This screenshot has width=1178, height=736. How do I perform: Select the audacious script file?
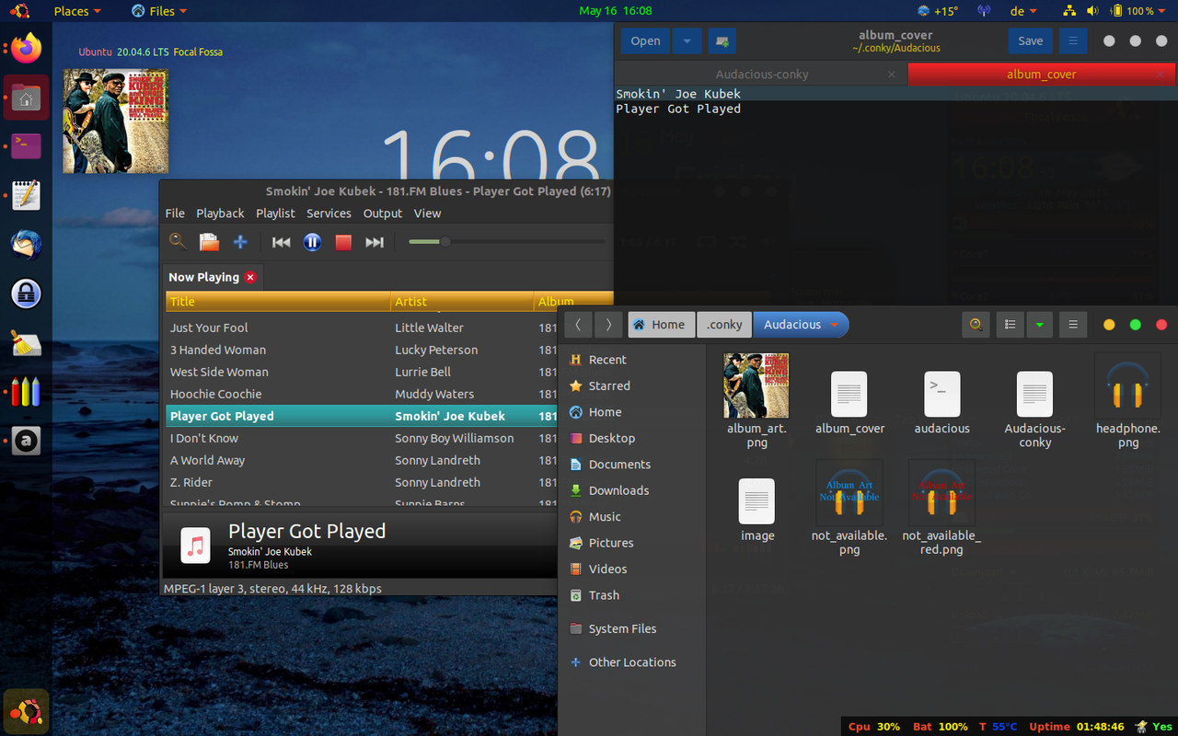pyautogui.click(x=941, y=403)
